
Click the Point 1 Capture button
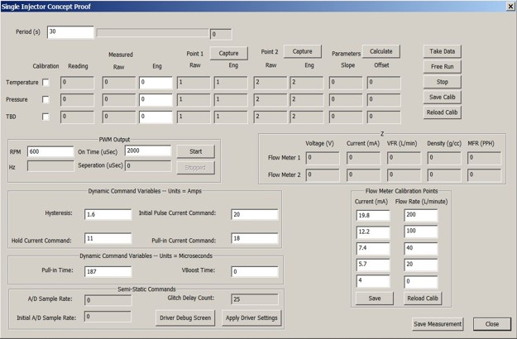click(x=228, y=53)
